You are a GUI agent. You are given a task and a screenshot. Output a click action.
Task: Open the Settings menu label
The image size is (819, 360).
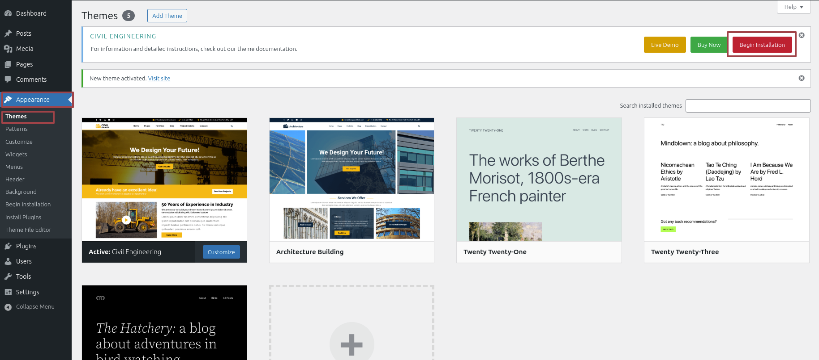coord(27,292)
